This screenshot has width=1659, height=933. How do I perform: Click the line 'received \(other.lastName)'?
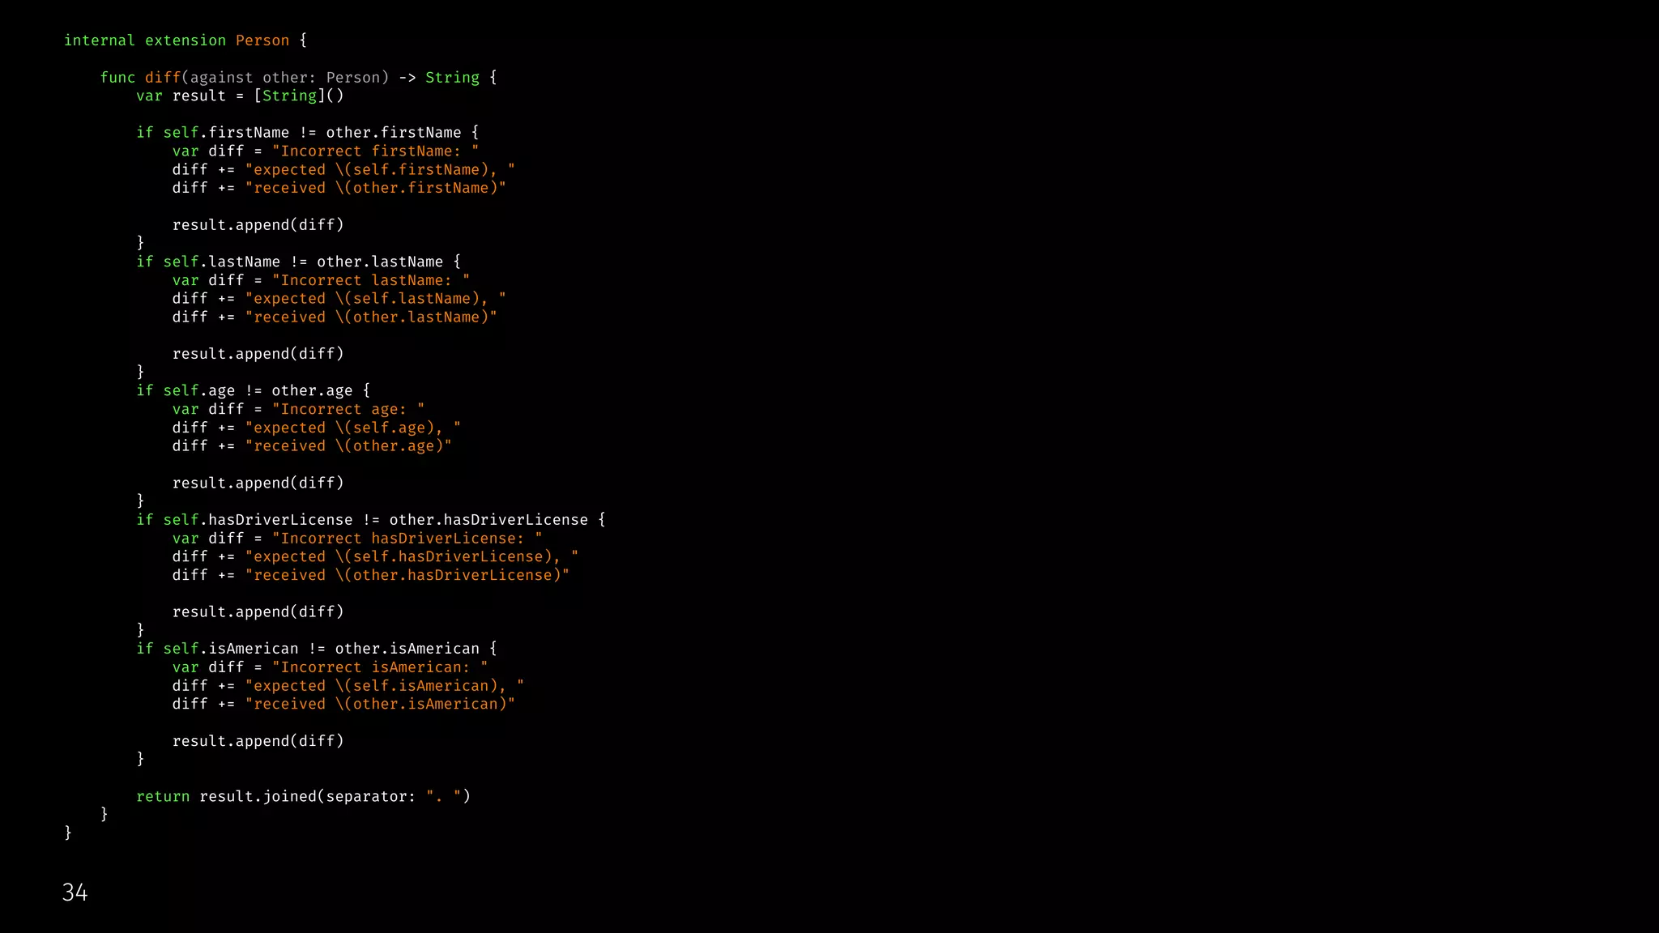[x=335, y=317]
